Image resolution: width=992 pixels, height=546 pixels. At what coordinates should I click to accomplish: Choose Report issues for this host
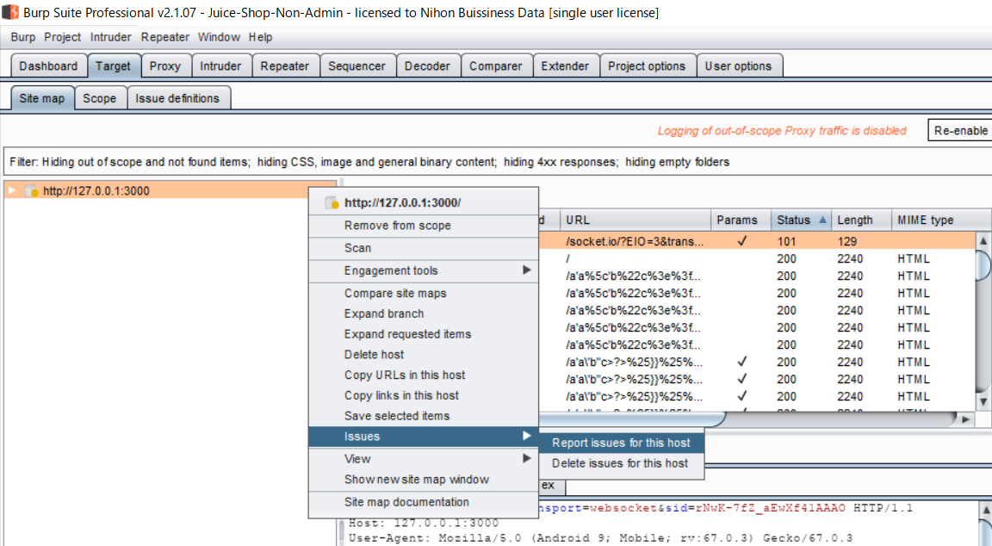point(621,443)
